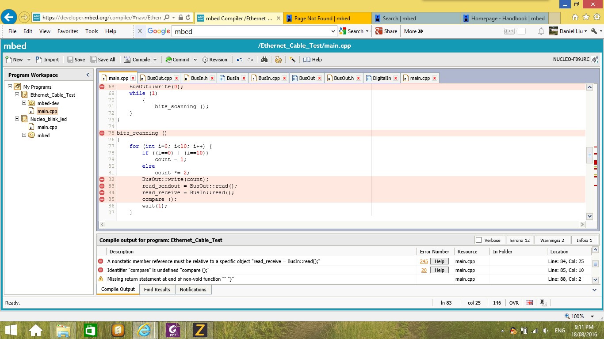Import a program using Import icon
The width and height of the screenshot is (604, 339).
47,60
